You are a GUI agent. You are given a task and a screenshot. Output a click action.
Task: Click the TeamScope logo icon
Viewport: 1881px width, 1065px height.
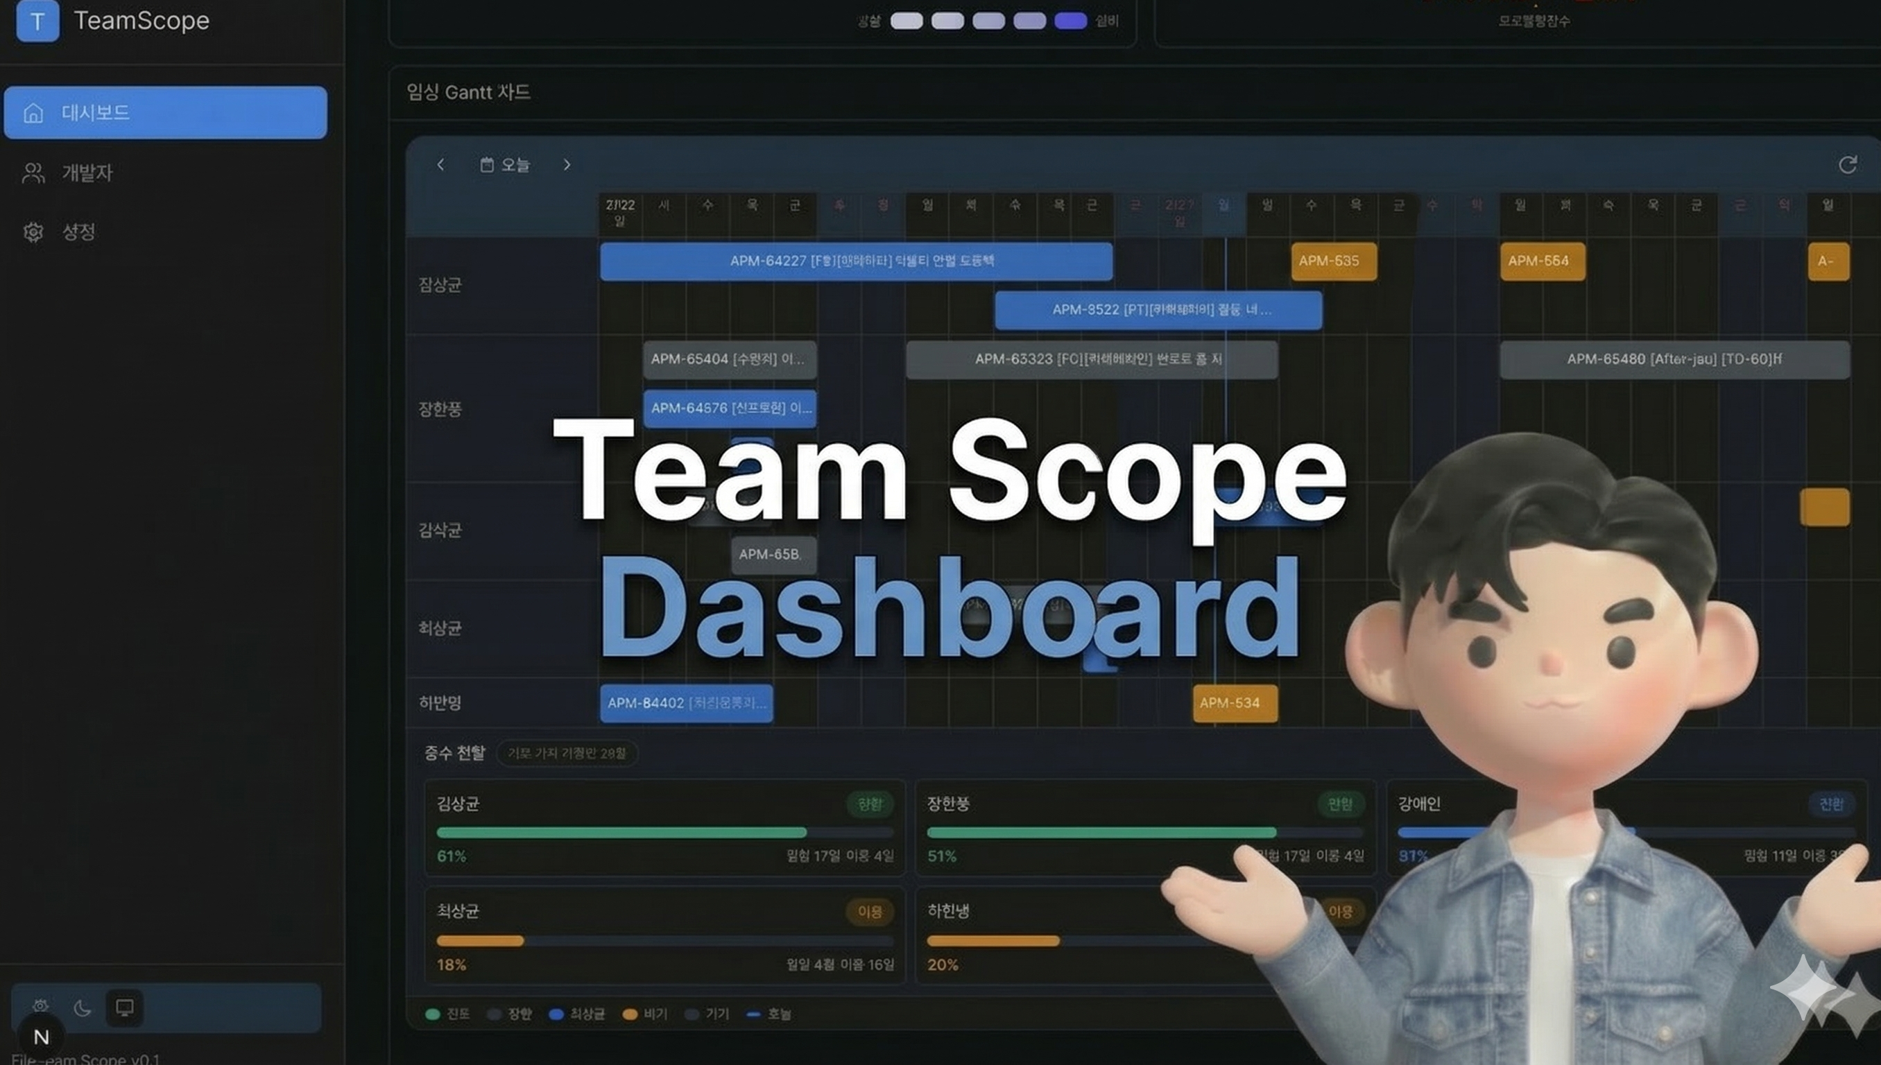pyautogui.click(x=37, y=21)
